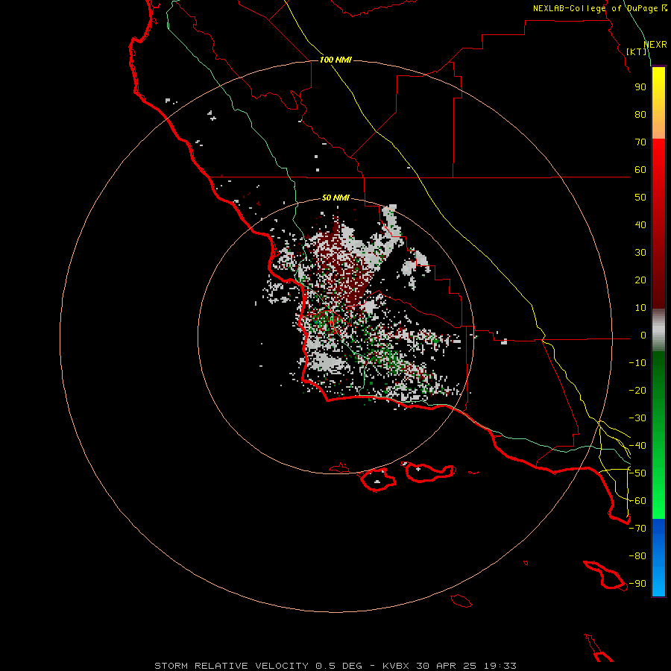Image resolution: width=671 pixels, height=671 pixels.
Task: Click the "STORM RELATIVE VELOCITY 0.5 DEG" caption
Action: coord(258,666)
